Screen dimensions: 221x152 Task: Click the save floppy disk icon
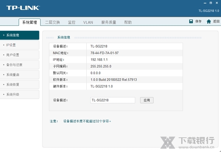(x=191, y=21)
